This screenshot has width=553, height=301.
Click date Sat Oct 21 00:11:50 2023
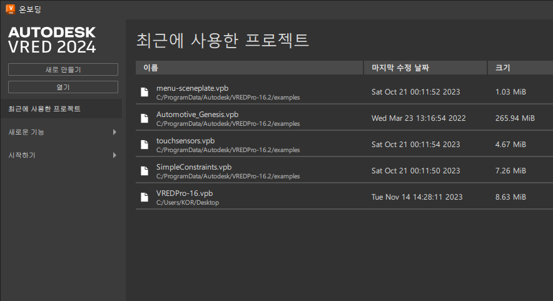pyautogui.click(x=416, y=171)
